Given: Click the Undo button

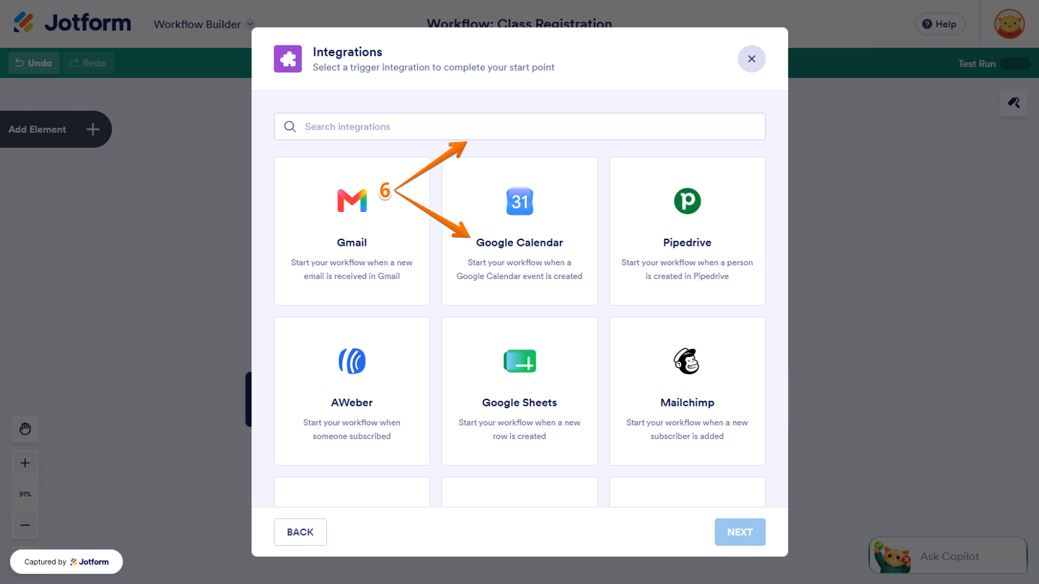Looking at the screenshot, I should coord(34,63).
